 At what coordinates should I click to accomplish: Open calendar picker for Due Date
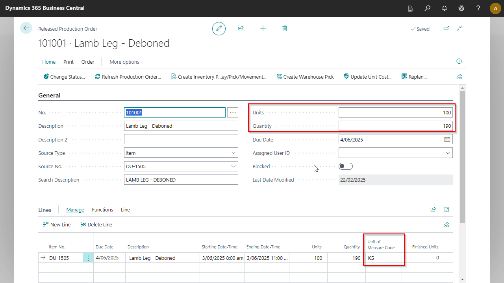tap(447, 140)
